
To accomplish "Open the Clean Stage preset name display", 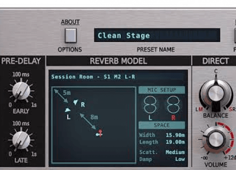I will [x=157, y=35].
